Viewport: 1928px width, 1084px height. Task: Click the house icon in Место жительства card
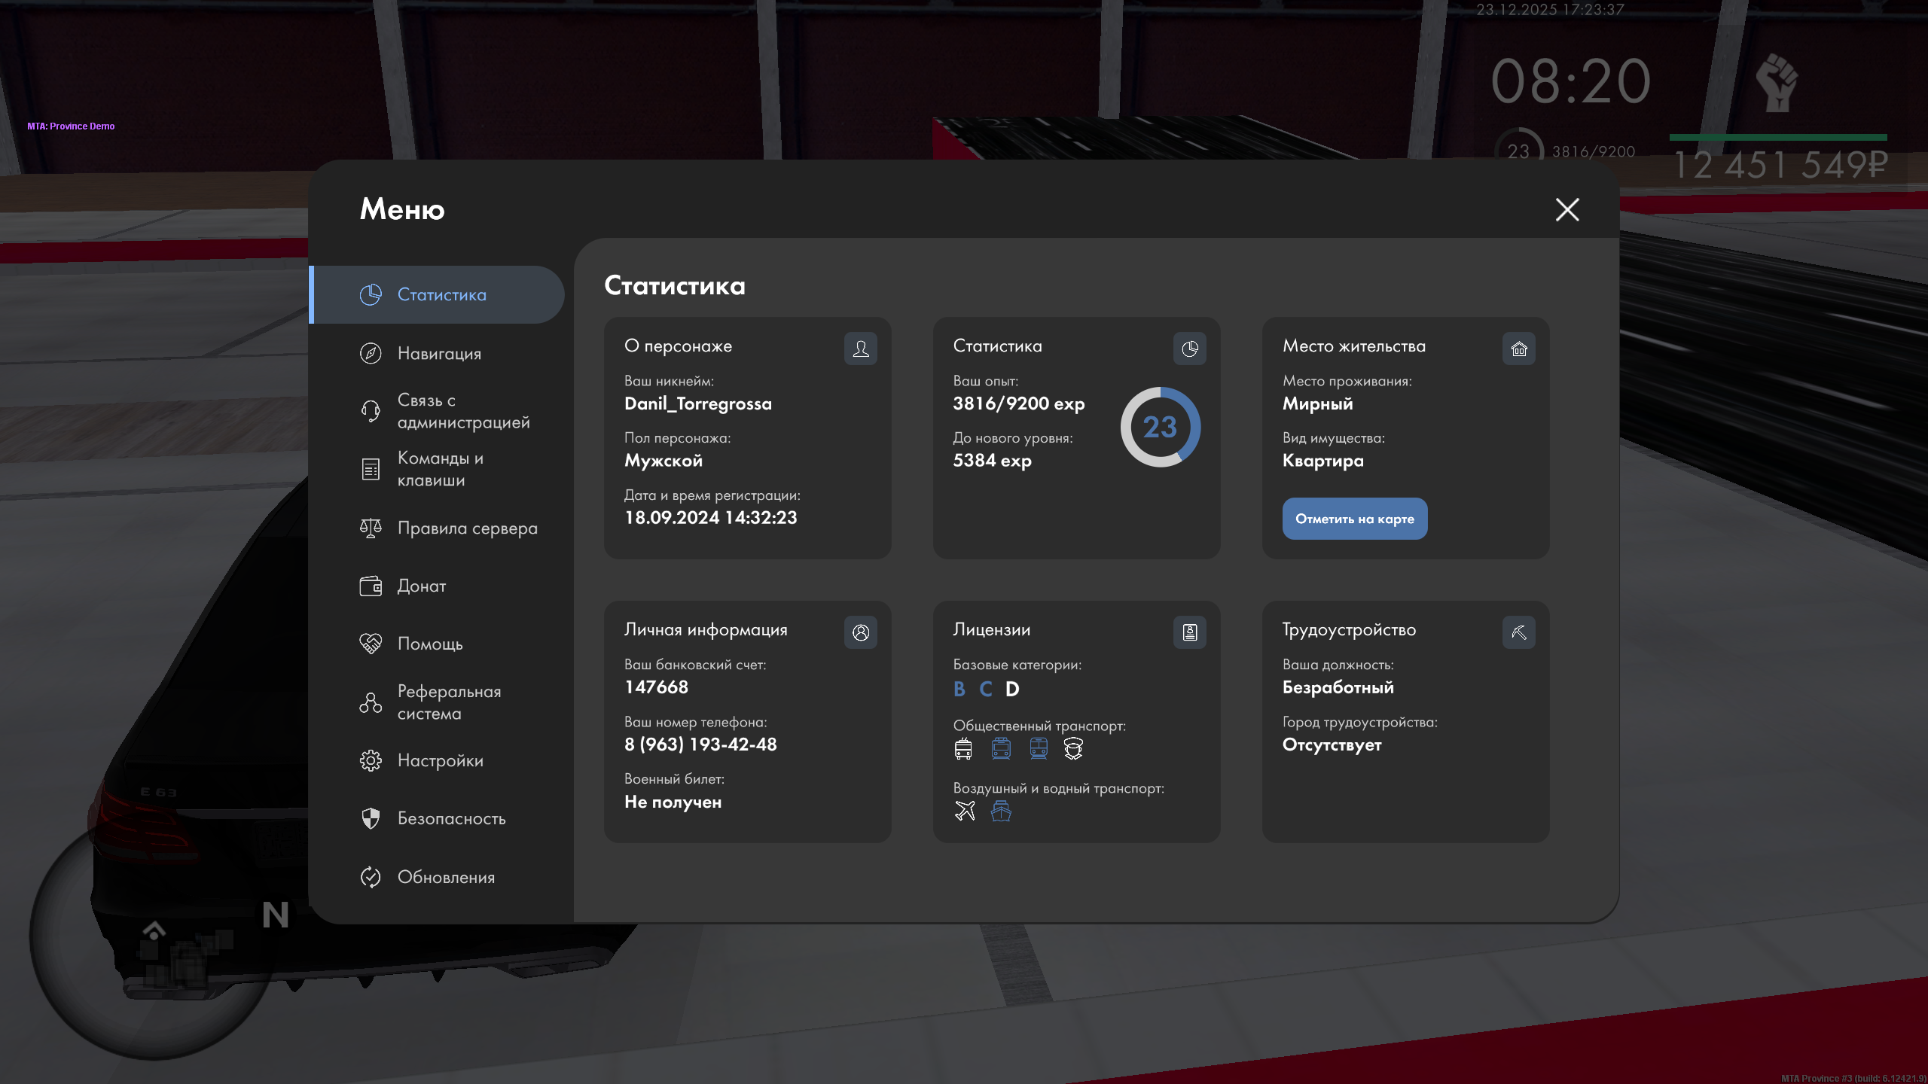[1518, 349]
